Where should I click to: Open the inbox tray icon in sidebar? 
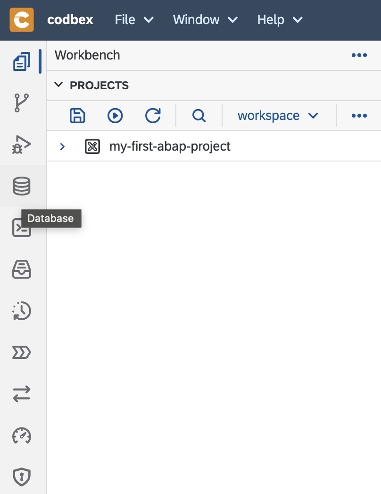point(22,269)
